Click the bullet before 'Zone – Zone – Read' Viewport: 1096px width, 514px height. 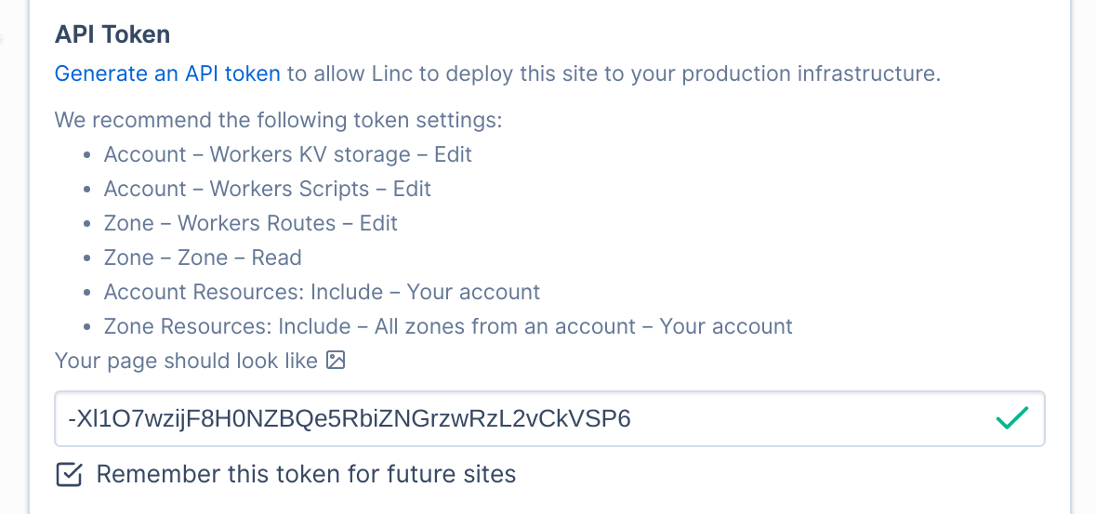[86, 258]
